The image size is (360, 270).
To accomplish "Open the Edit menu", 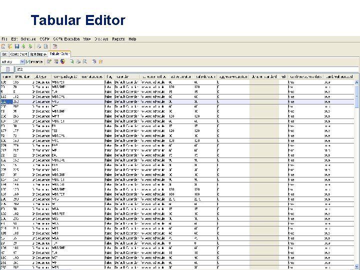I will [14, 39].
